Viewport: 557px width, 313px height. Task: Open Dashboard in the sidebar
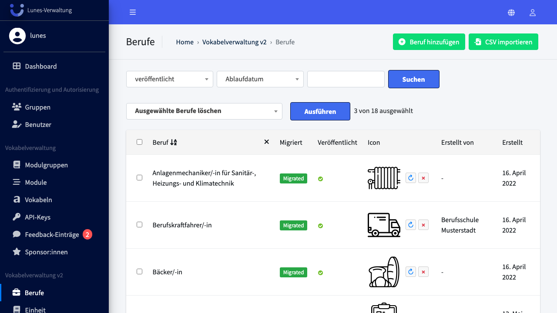coord(41,66)
